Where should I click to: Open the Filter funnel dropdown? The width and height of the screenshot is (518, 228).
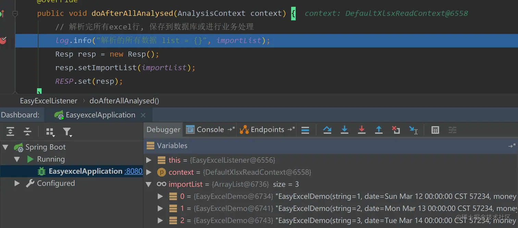coord(67,132)
